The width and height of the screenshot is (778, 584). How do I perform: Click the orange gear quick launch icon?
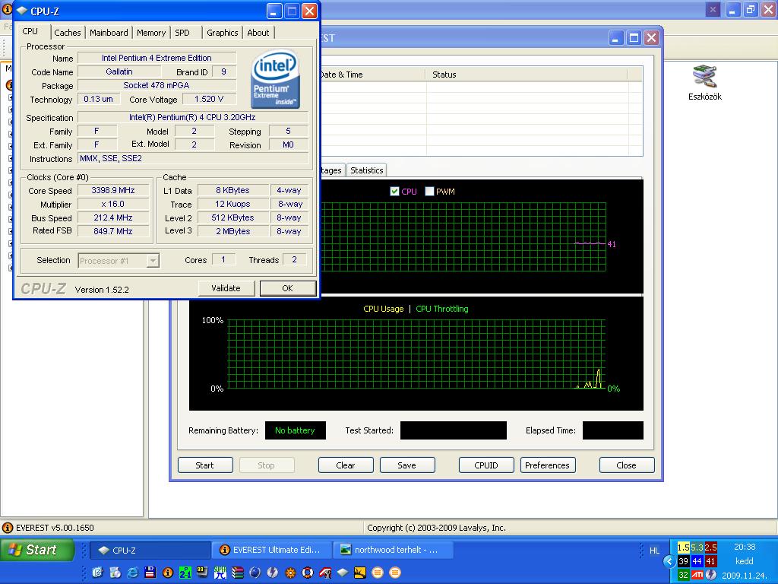[290, 573]
